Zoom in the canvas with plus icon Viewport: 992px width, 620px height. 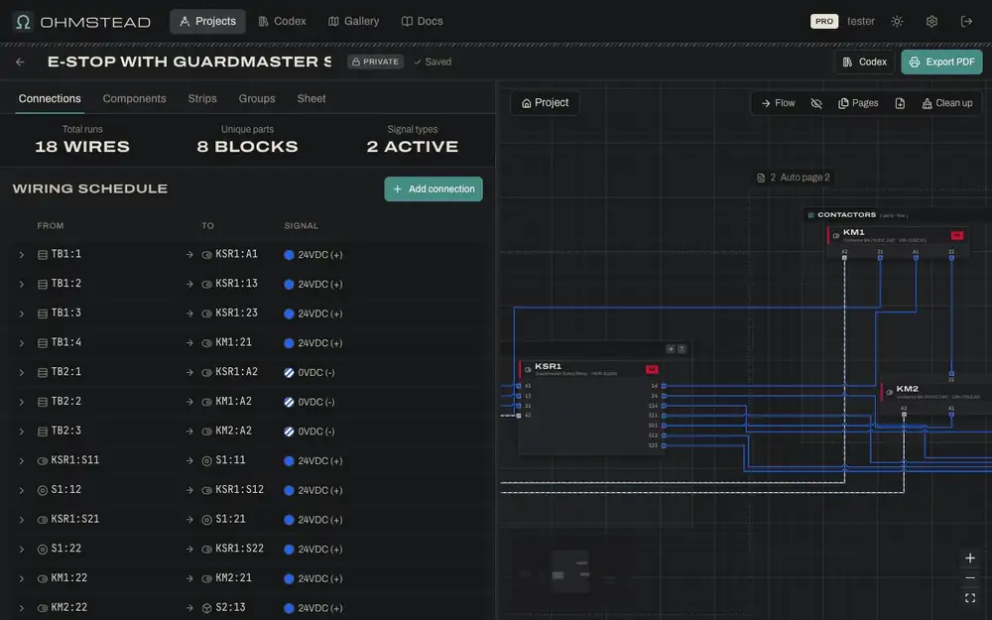970,558
